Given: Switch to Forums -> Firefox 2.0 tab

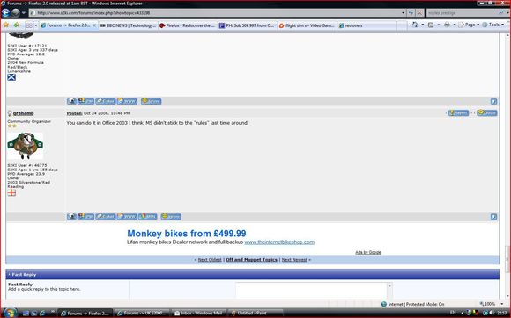Looking at the screenshot, I should (68, 25).
